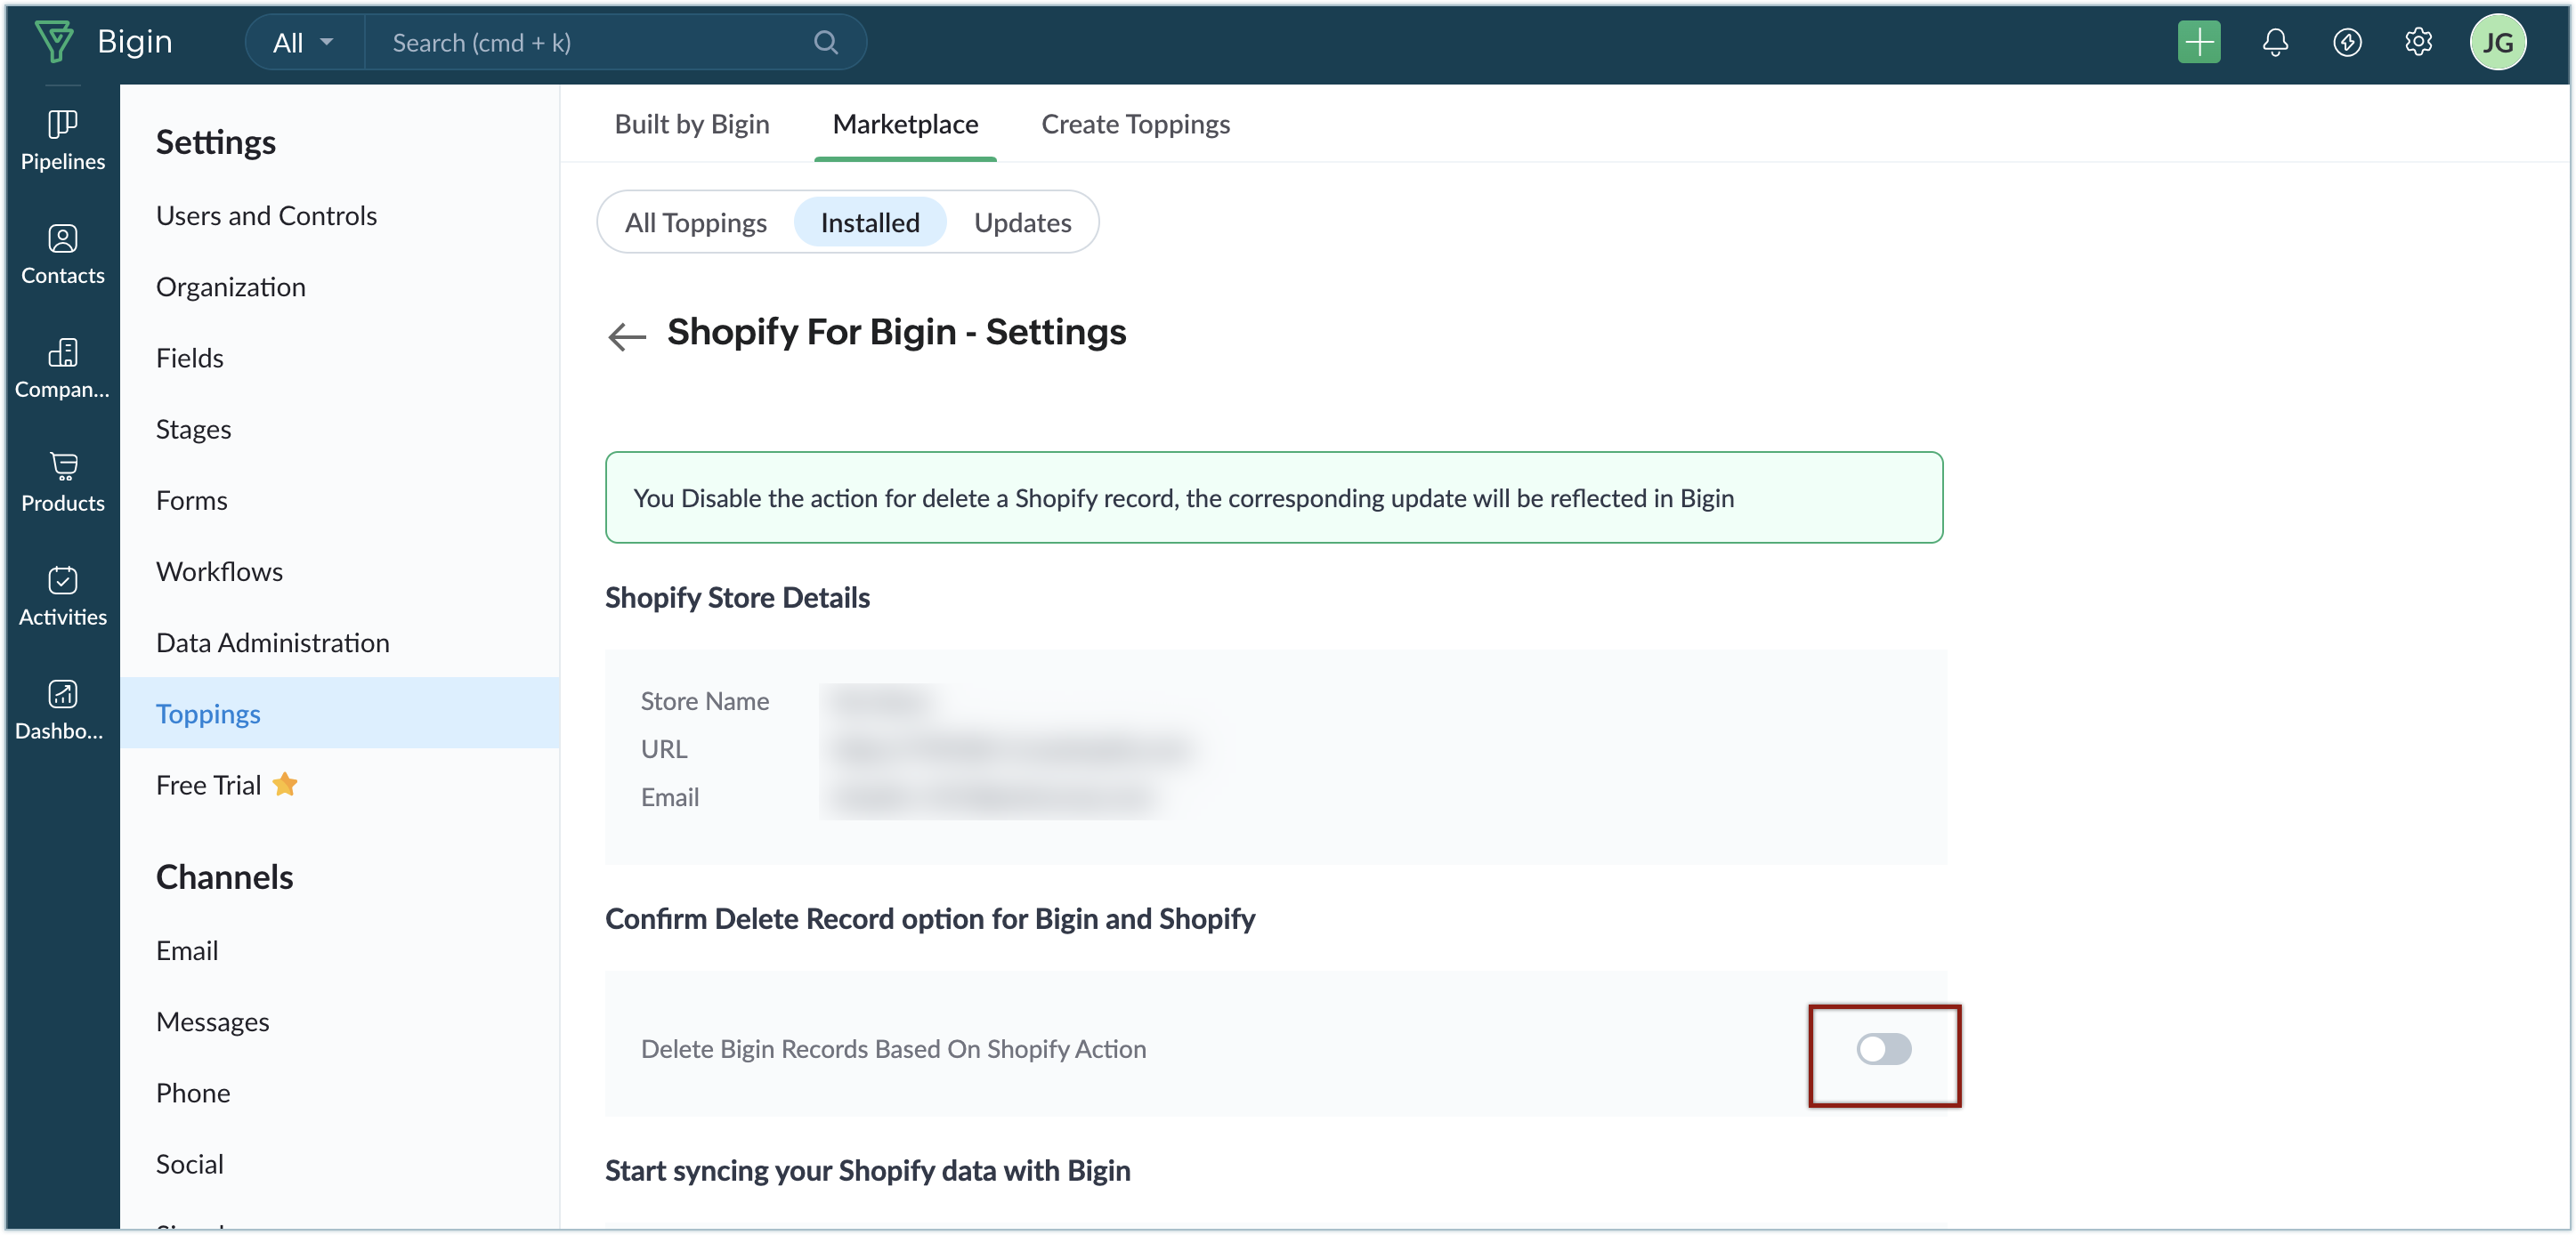Click the URL label in store details
This screenshot has height=1235, width=2576.
[663, 749]
